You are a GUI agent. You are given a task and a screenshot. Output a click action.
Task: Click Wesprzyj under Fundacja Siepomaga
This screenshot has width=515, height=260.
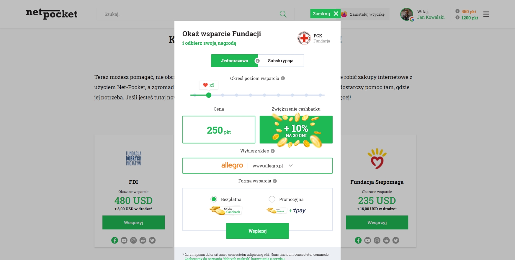[377, 223]
